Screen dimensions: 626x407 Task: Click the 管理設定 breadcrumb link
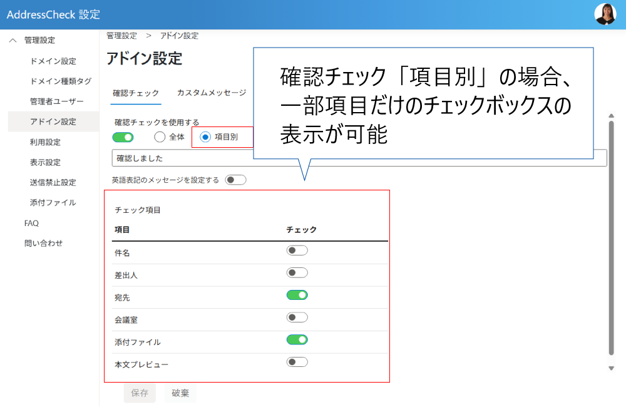(121, 36)
